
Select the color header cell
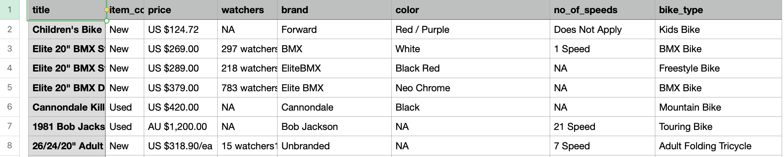[470, 10]
